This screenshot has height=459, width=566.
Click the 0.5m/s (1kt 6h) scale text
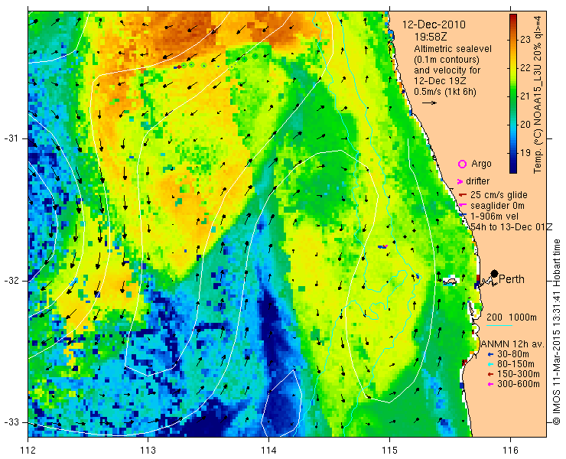coord(445,92)
